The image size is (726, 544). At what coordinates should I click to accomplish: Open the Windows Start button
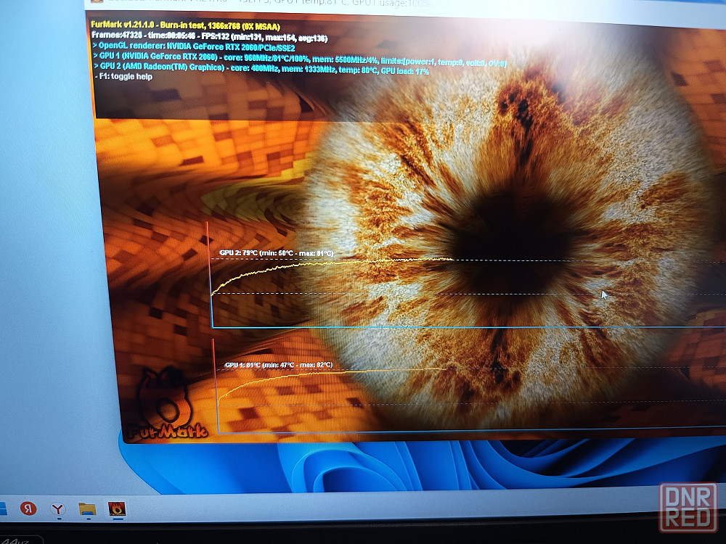click(3, 510)
